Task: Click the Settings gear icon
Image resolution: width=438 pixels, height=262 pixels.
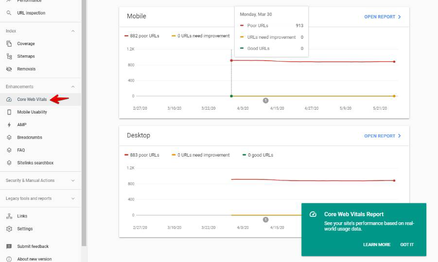Action: click(x=9, y=229)
